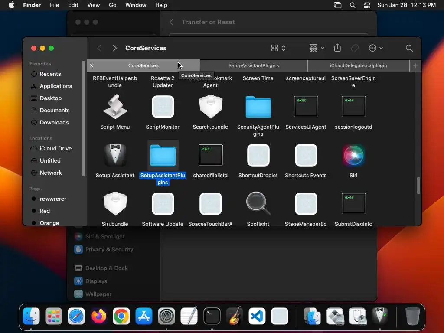This screenshot has width=444, height=333.
Task: Select the sessionlogoutd exec file
Action: [x=353, y=107]
